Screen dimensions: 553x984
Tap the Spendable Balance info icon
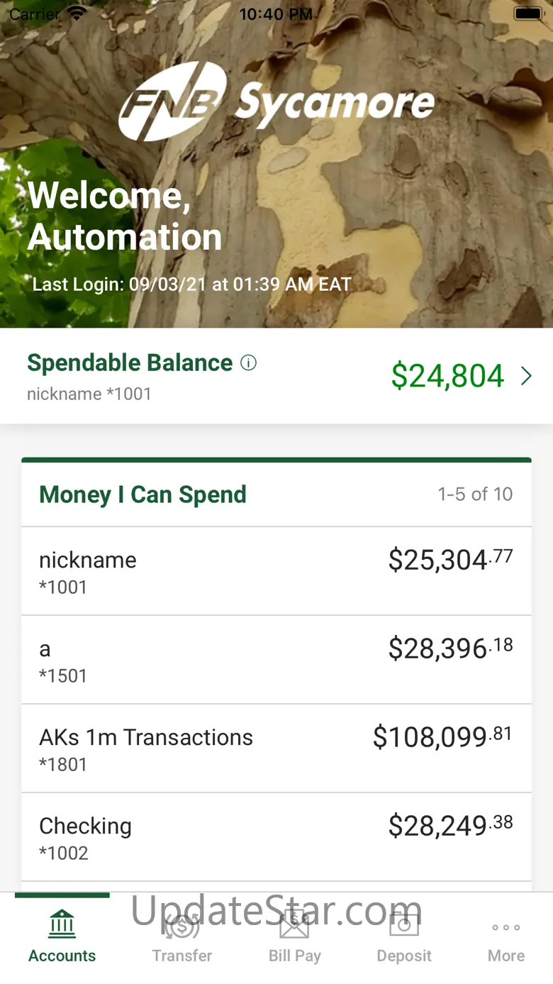pyautogui.click(x=248, y=363)
